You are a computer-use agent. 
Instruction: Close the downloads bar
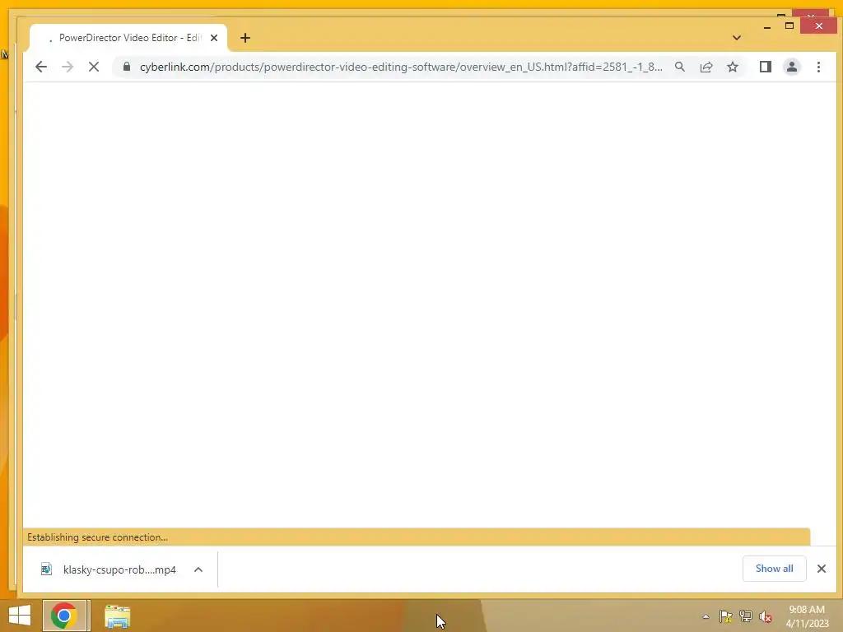click(822, 569)
